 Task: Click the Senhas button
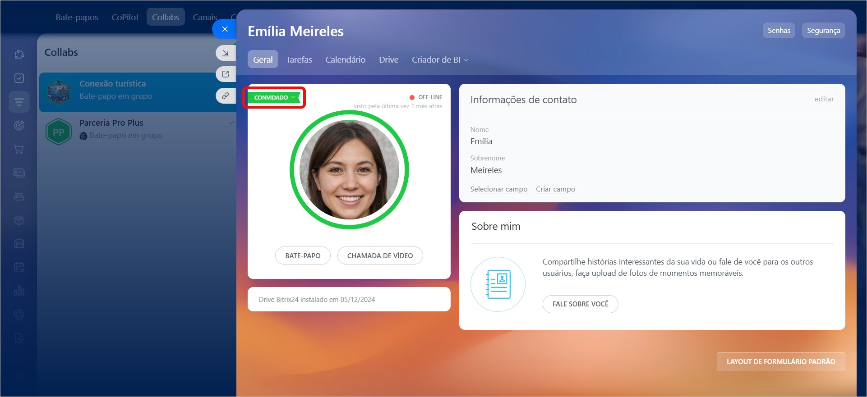coord(779,31)
